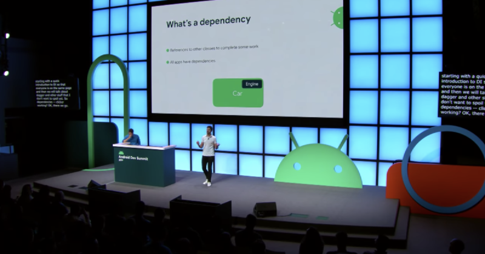Click the standing presenter in the white shirt
This screenshot has width=485, height=254.
pos(208,155)
